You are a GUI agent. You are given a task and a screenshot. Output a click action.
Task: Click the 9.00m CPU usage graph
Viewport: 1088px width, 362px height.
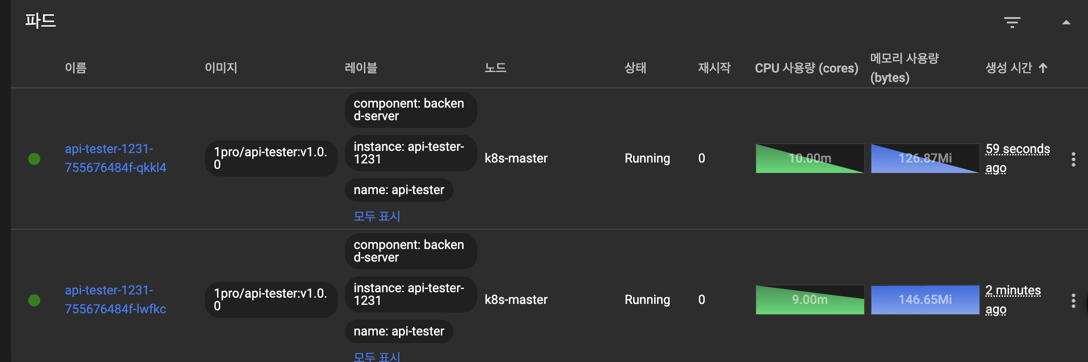(x=810, y=300)
